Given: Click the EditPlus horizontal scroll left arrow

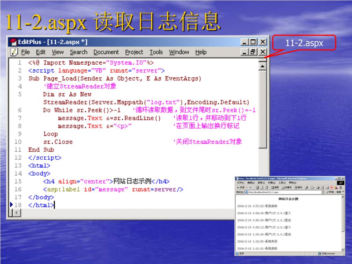Looking at the screenshot, I should [16, 212].
